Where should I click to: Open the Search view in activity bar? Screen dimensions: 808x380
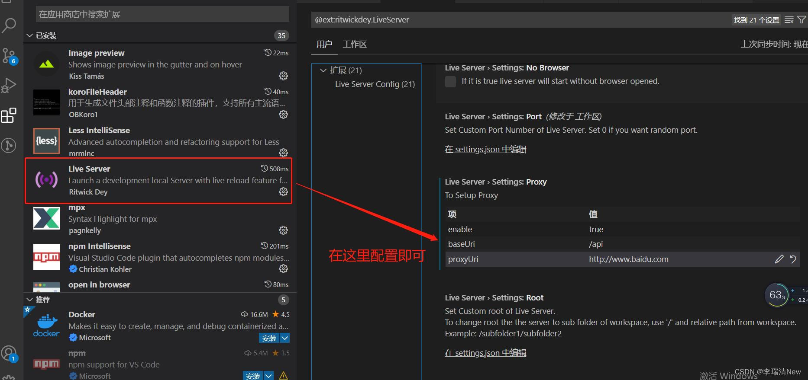9,26
